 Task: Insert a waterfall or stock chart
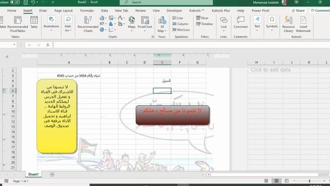click(121, 18)
